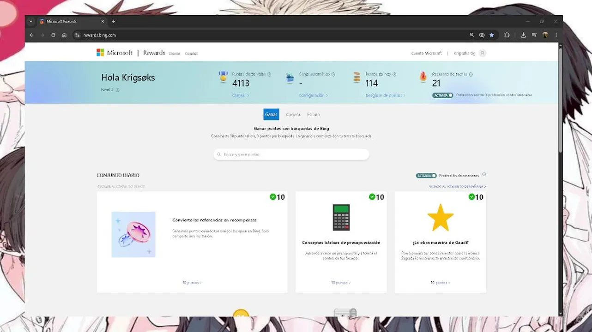Reload the rewards.bing.com page
Screen dimensions: 592x332
pyautogui.click(x=53, y=35)
